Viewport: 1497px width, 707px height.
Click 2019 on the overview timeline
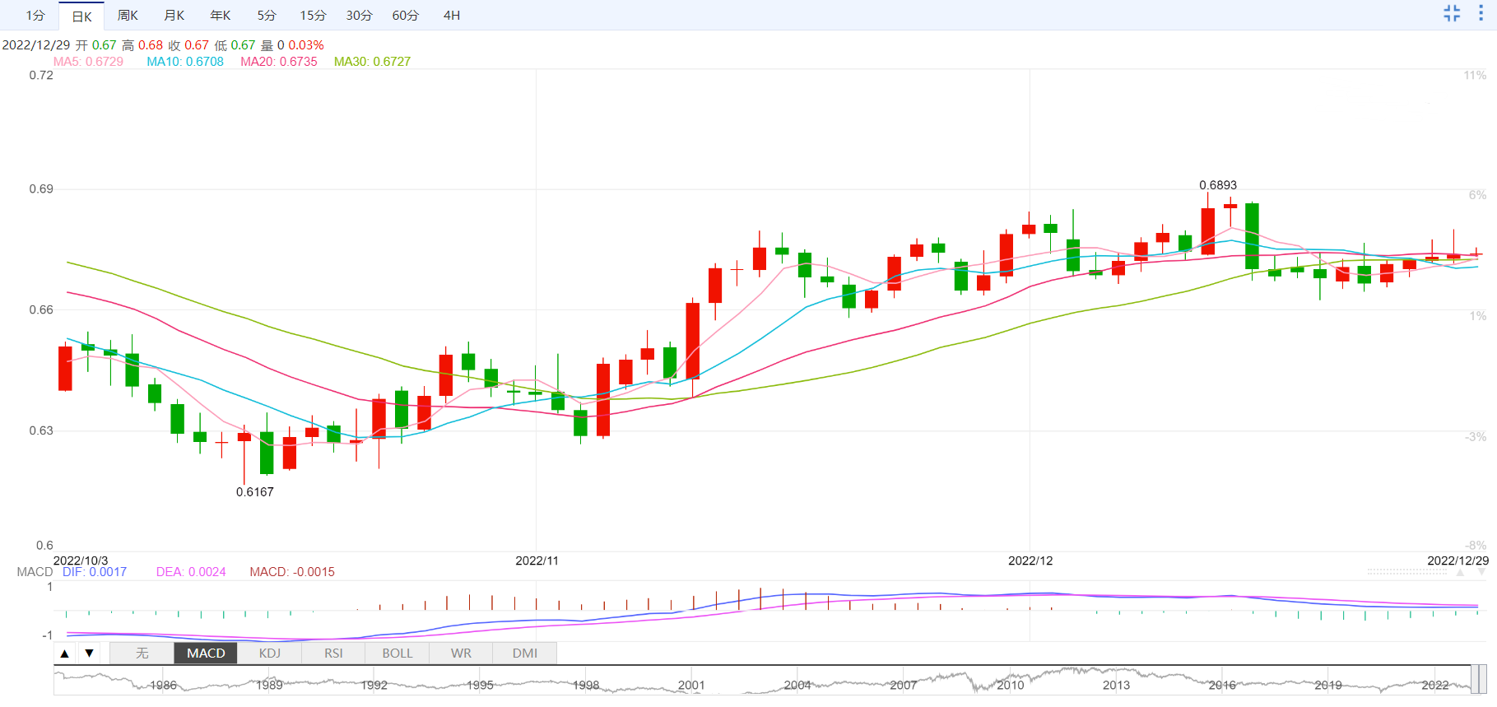click(1328, 685)
